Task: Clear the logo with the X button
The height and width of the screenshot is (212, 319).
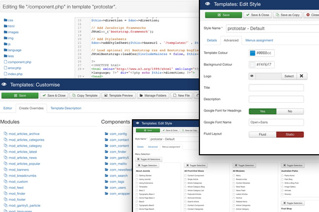Action: (302, 76)
